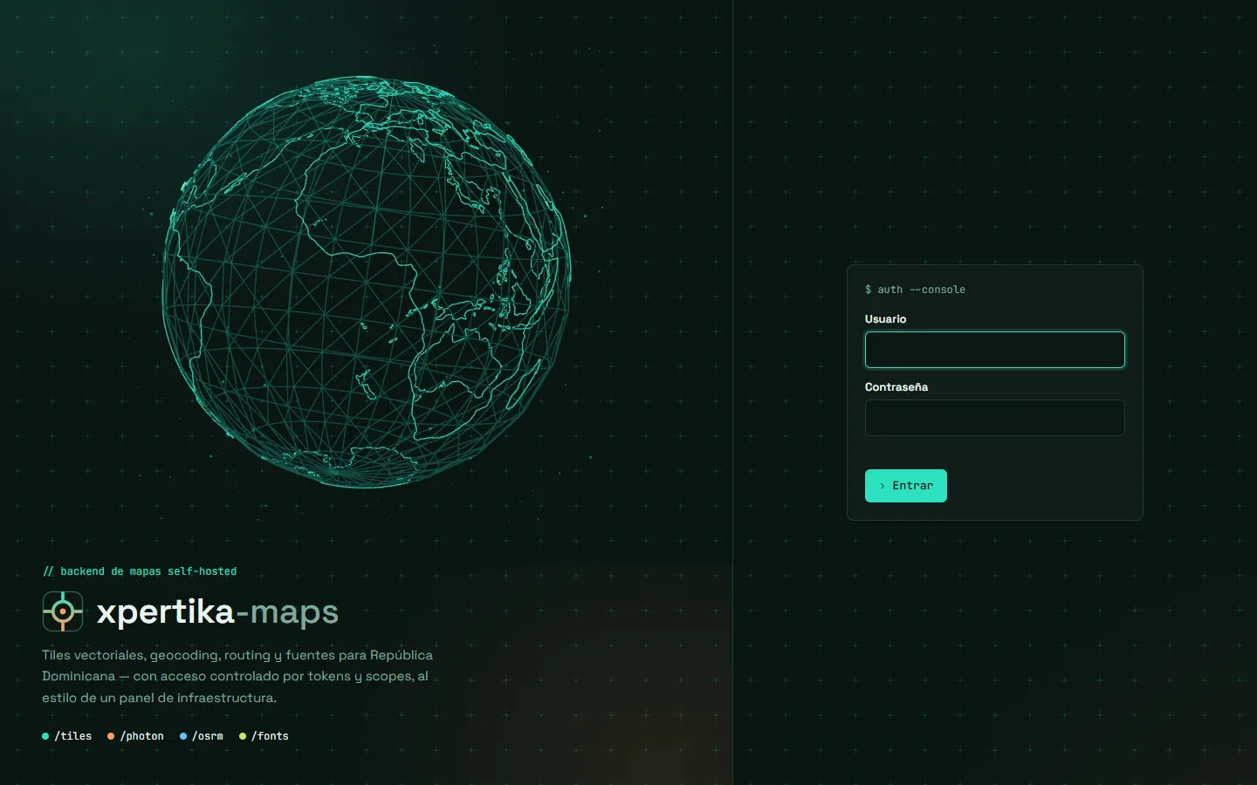Click the 'Tiles vectoriales, geocoding' description paragraph
The width and height of the screenshot is (1257, 785).
pos(237,676)
